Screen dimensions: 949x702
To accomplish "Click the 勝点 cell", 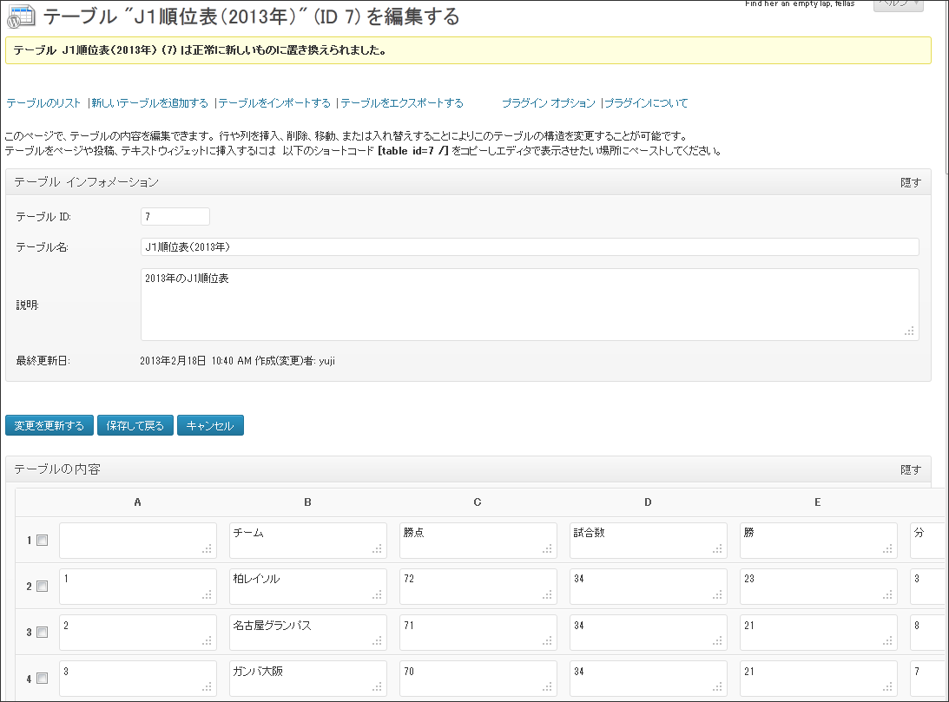I will coord(478,541).
